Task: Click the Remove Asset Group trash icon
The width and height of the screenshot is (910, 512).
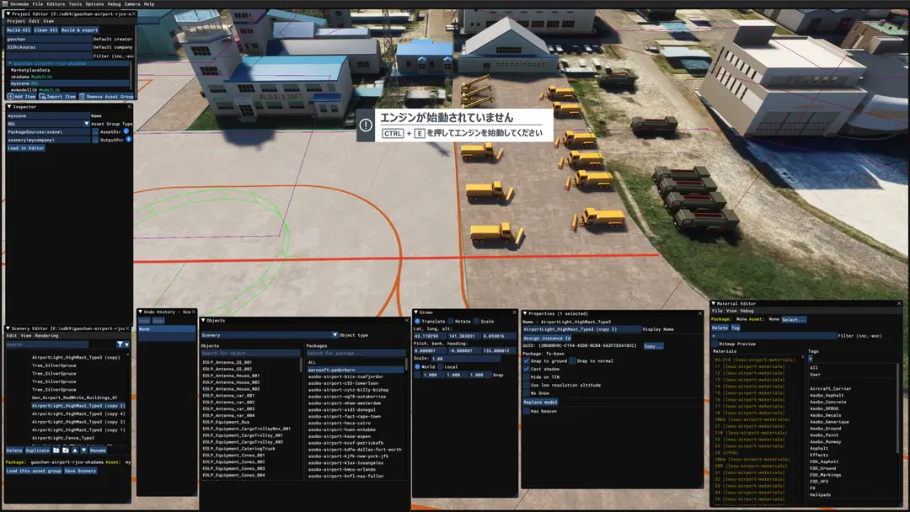Action: (x=83, y=97)
